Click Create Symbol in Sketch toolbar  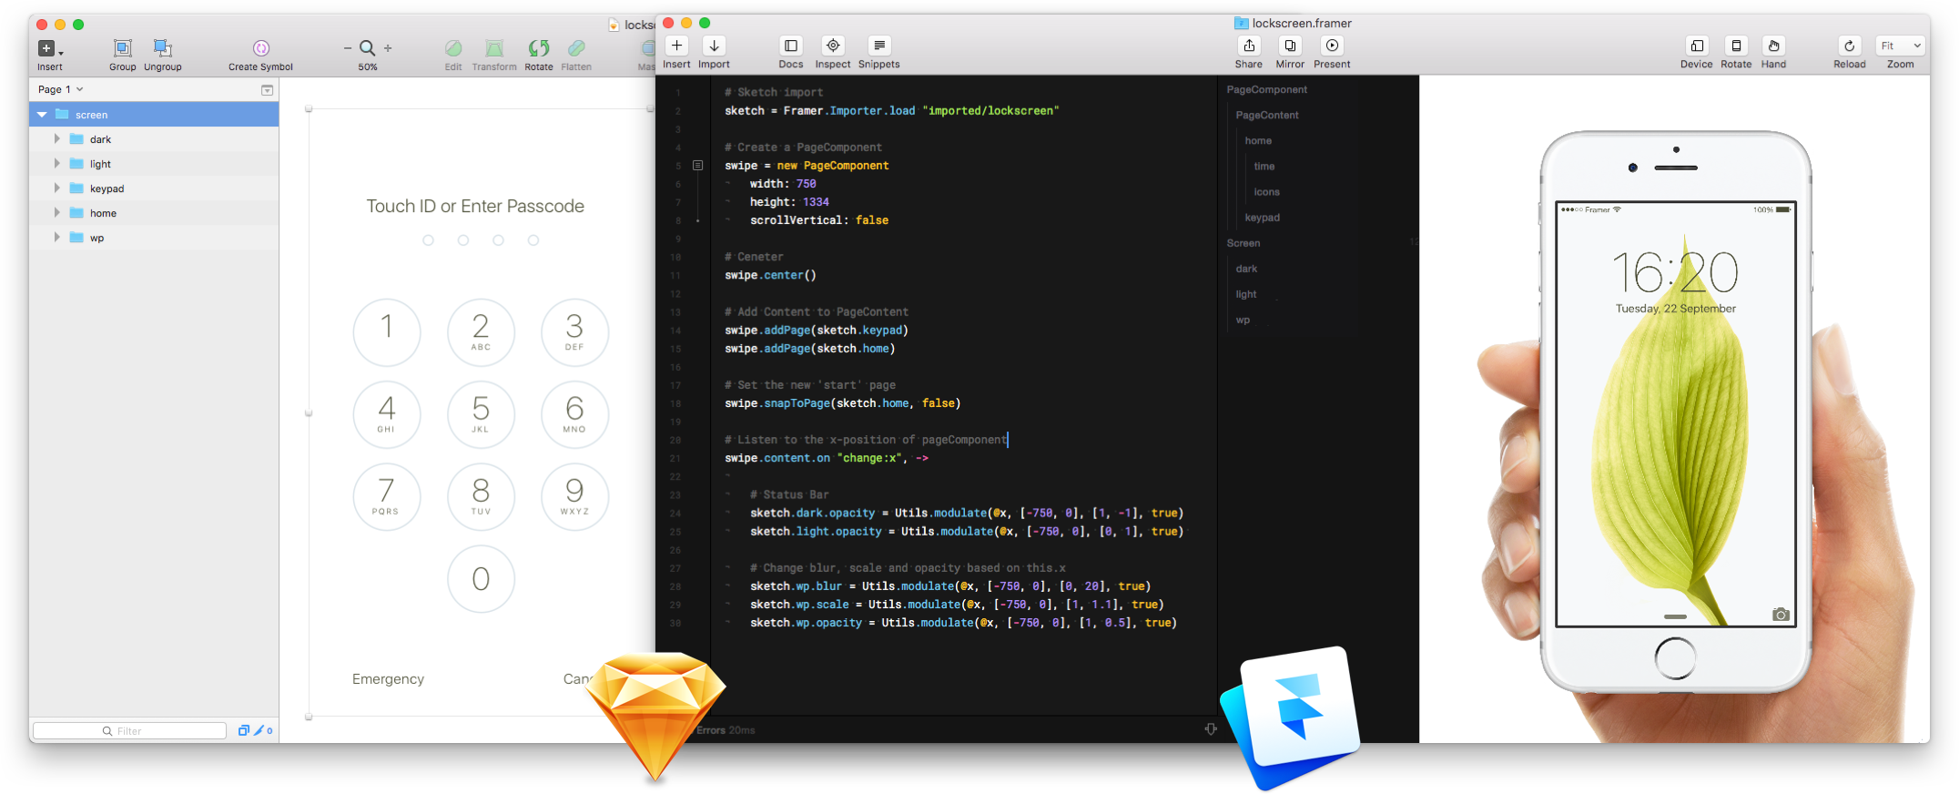[x=260, y=49]
